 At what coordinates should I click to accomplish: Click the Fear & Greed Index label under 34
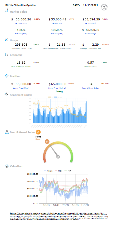90,88
